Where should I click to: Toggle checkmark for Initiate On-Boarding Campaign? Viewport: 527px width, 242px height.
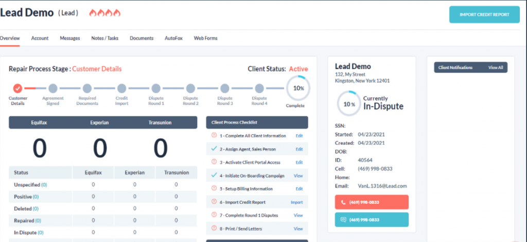click(214, 176)
